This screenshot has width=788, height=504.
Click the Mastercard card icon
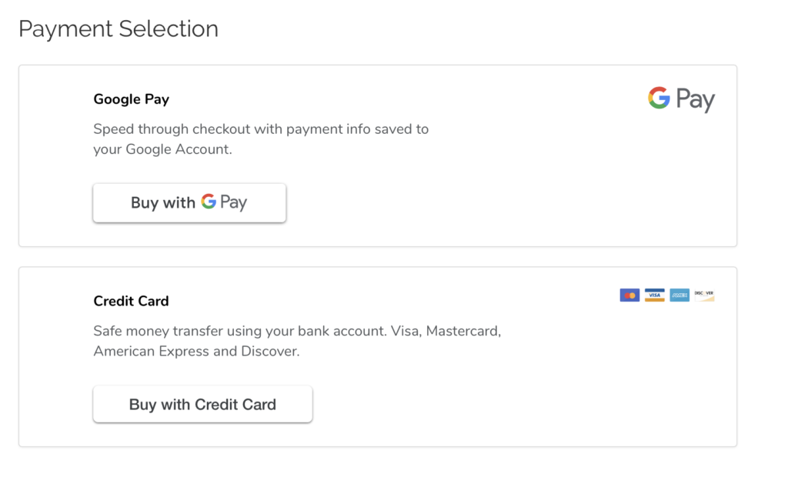[629, 295]
